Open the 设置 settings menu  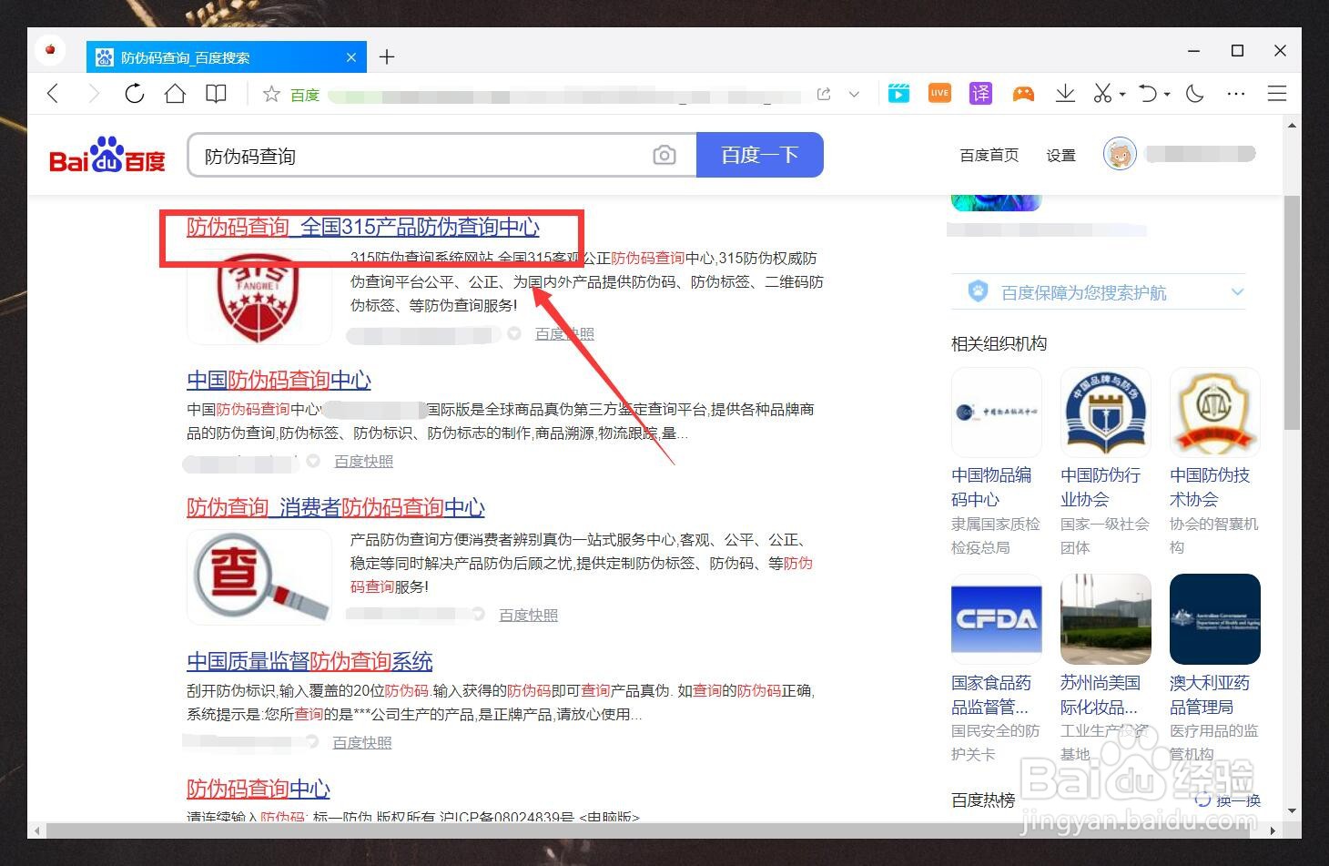click(1060, 156)
